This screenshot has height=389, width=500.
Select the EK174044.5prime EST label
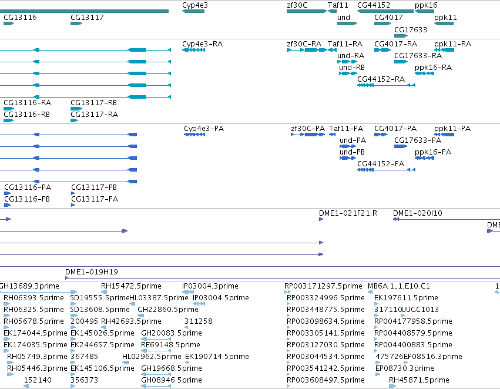(x=35, y=334)
